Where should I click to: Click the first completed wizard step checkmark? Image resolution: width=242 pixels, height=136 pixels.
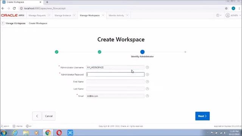[x=57, y=52]
